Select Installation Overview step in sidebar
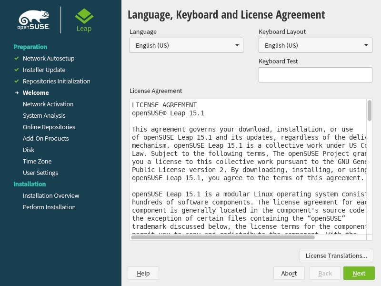The height and width of the screenshot is (286, 381). pos(51,195)
